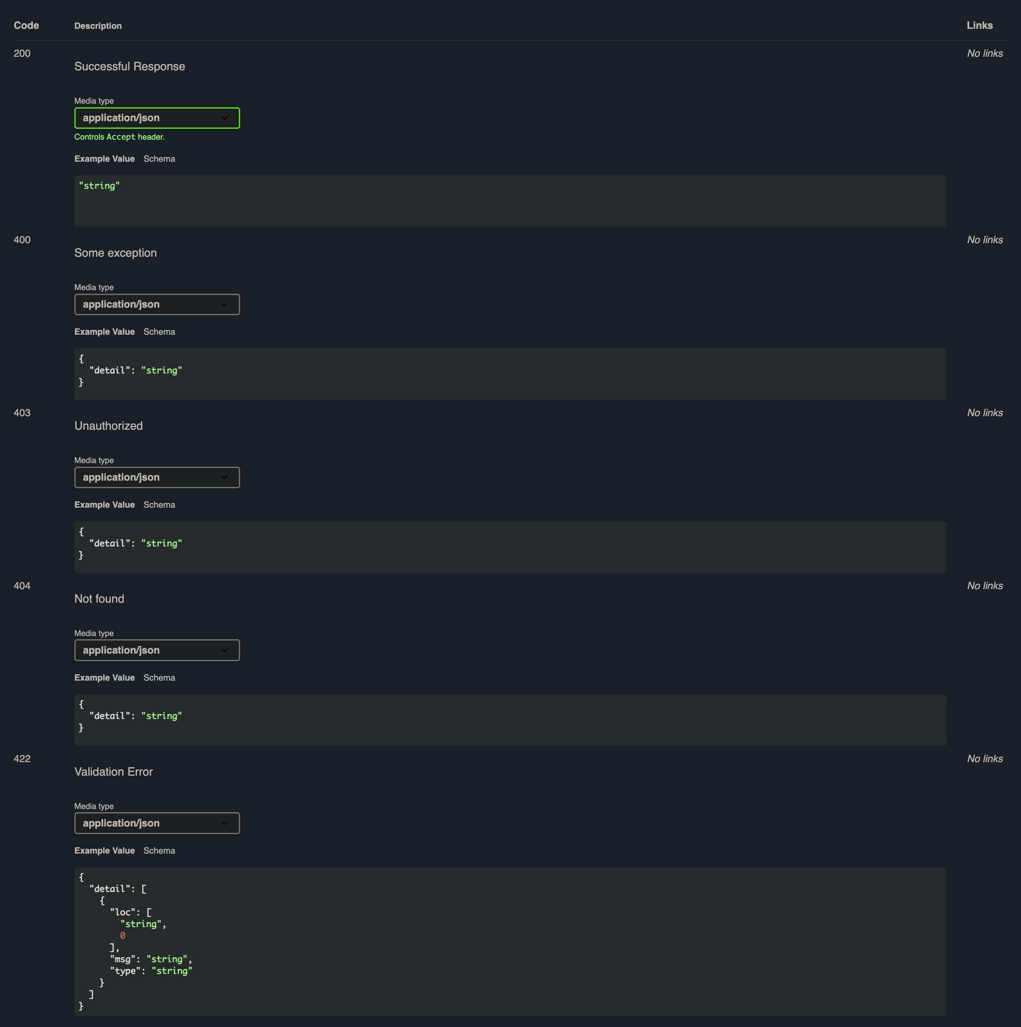This screenshot has height=1027, width=1021.
Task: Click the Unauthorized description
Action: (x=109, y=426)
